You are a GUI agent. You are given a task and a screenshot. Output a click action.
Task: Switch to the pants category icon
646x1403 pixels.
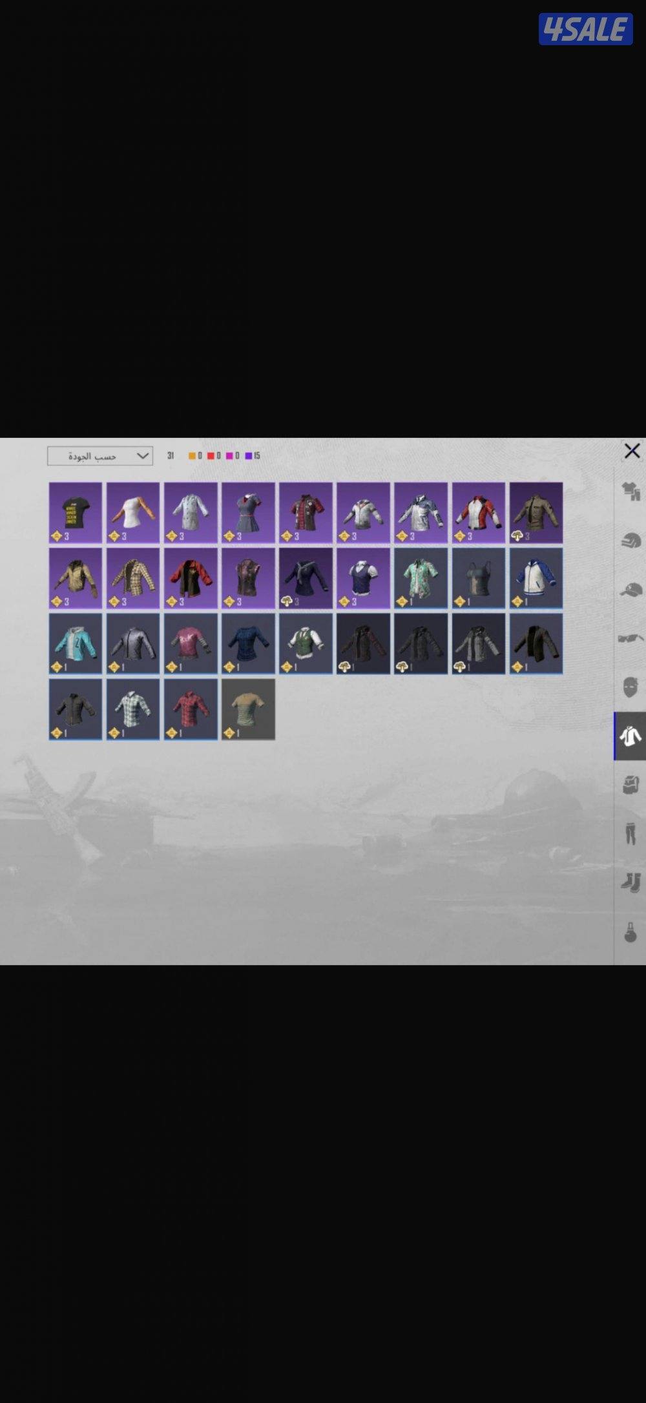(x=630, y=834)
